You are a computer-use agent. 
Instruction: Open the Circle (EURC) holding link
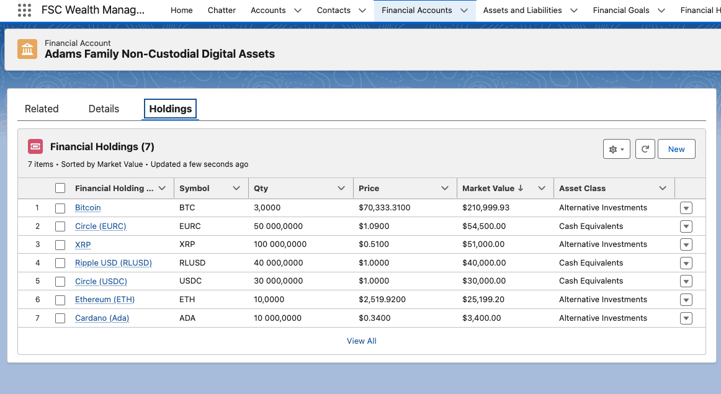[101, 226]
